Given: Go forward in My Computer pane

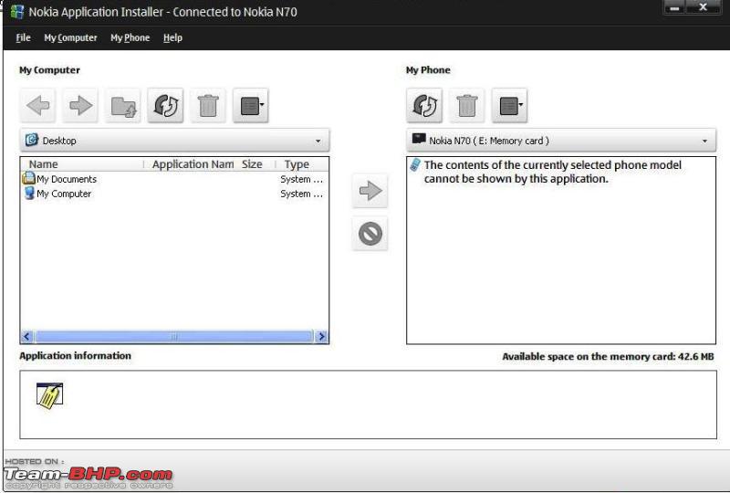Looking at the screenshot, I should [x=80, y=105].
